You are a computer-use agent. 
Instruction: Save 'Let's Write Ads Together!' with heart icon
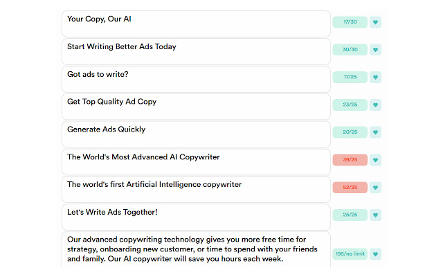(x=376, y=215)
